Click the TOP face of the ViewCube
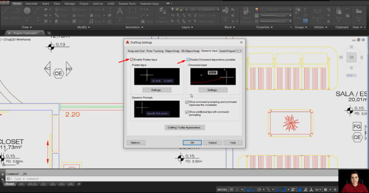 point(351,57)
